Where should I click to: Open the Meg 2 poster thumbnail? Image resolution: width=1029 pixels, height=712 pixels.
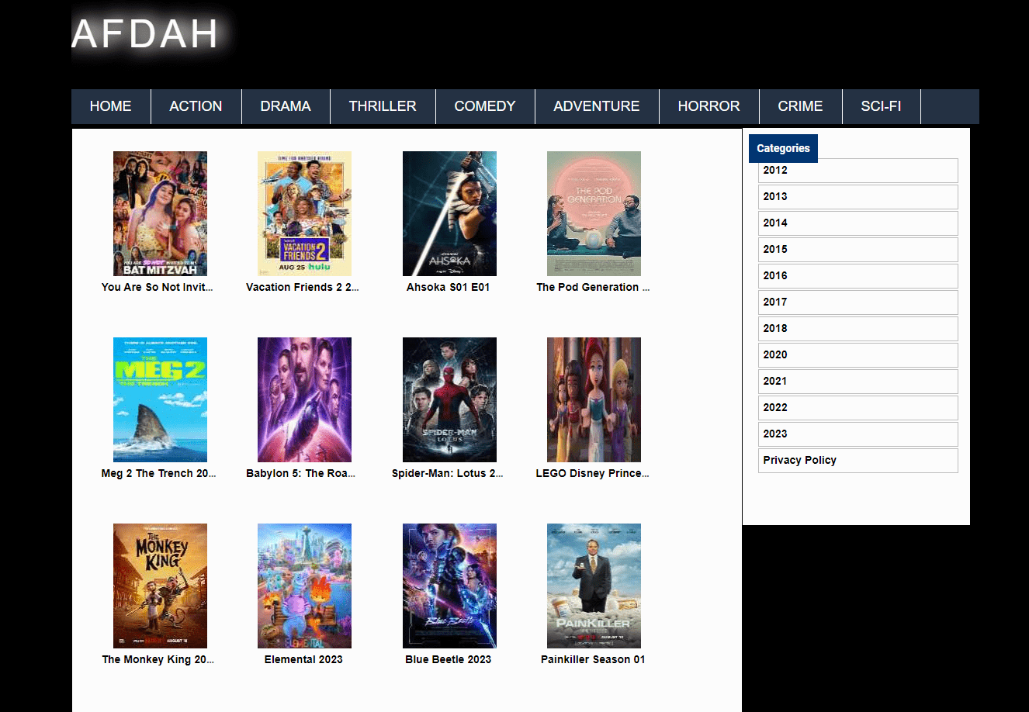160,399
